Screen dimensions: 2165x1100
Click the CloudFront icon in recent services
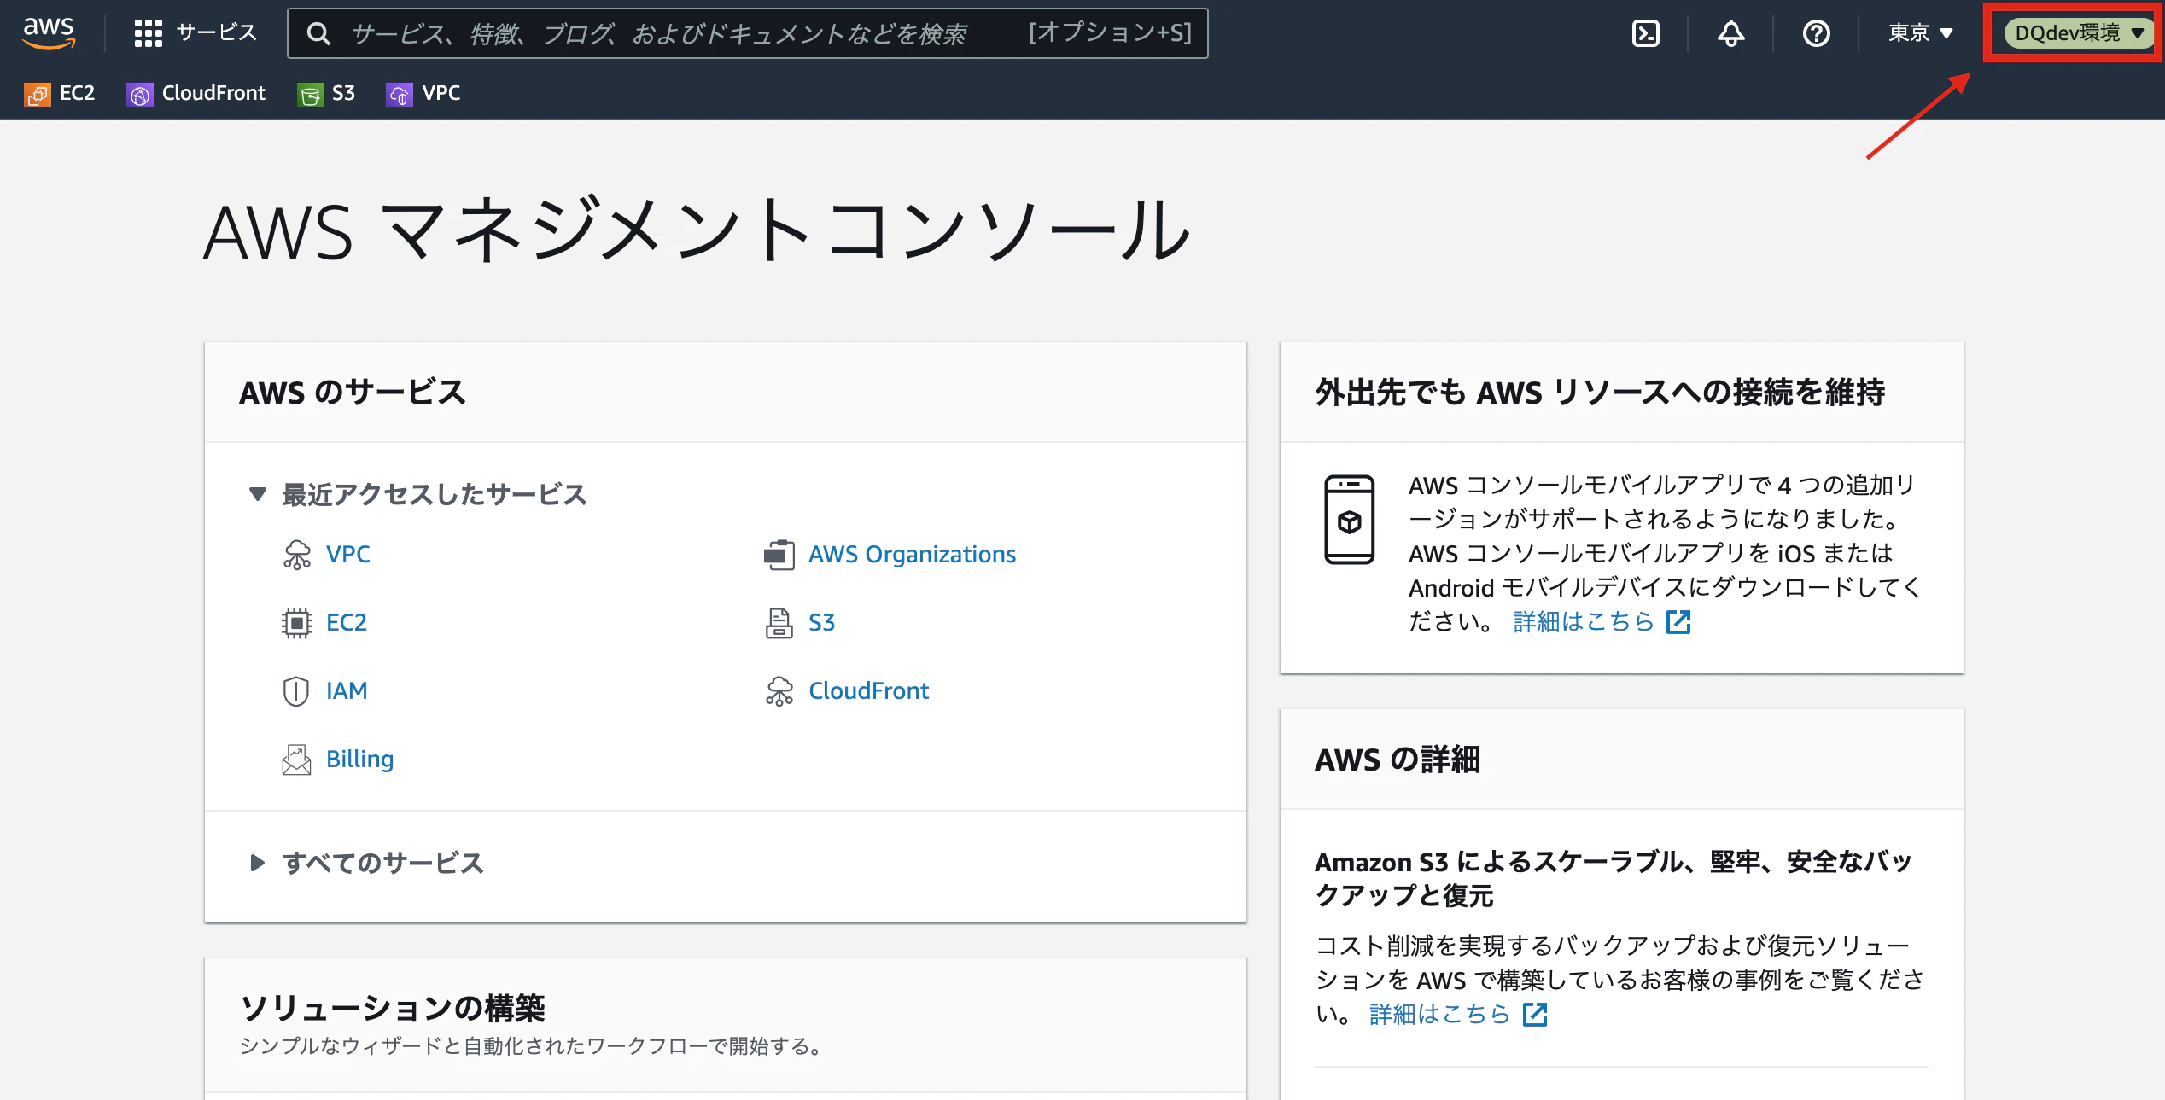pos(779,691)
